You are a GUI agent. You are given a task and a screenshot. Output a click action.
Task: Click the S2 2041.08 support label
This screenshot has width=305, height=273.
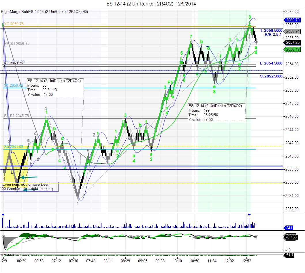(14, 147)
